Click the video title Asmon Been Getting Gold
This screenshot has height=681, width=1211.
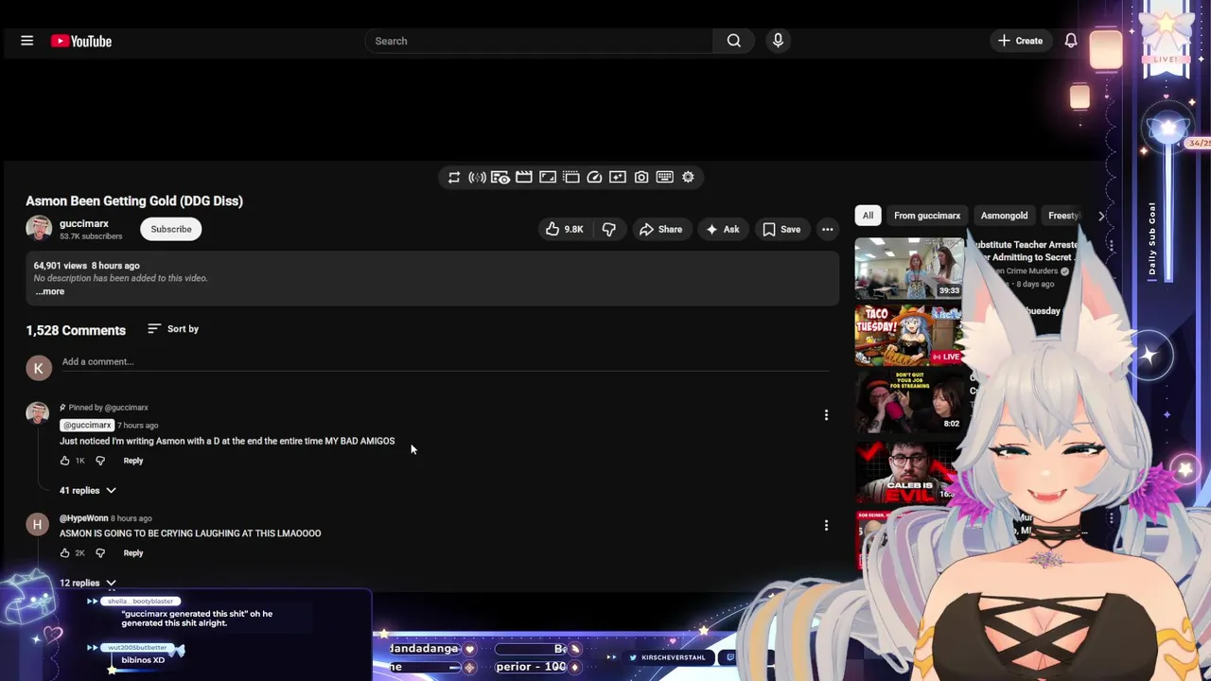tap(134, 201)
